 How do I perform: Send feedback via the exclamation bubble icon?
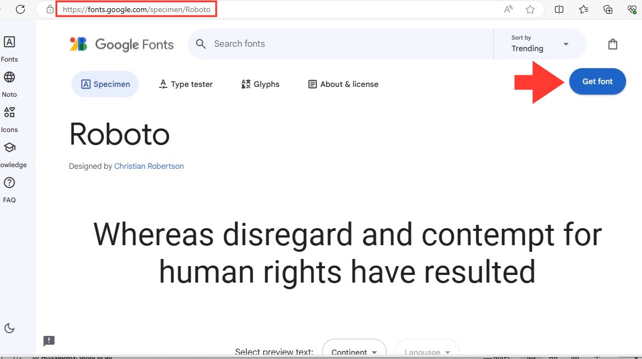49,341
